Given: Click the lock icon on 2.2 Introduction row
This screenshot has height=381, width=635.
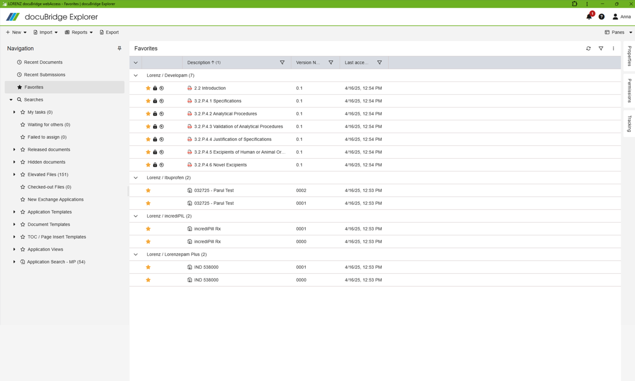Looking at the screenshot, I should pyautogui.click(x=155, y=88).
